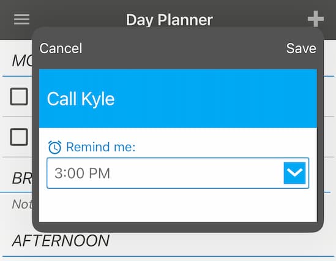The height and width of the screenshot is (261, 336).
Task: Select the partially hidden MO section heading
Action: click(22, 61)
